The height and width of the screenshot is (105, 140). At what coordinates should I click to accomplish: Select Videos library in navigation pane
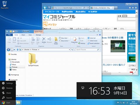click(x=13, y=70)
